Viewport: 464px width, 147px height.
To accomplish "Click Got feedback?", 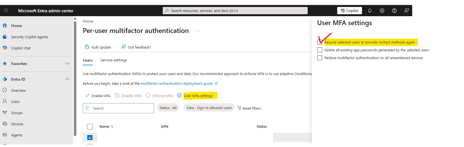I will point(136,47).
